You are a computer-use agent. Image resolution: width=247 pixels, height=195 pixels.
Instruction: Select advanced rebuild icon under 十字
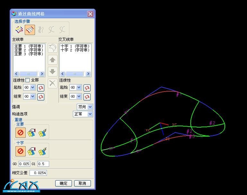(x=42, y=151)
